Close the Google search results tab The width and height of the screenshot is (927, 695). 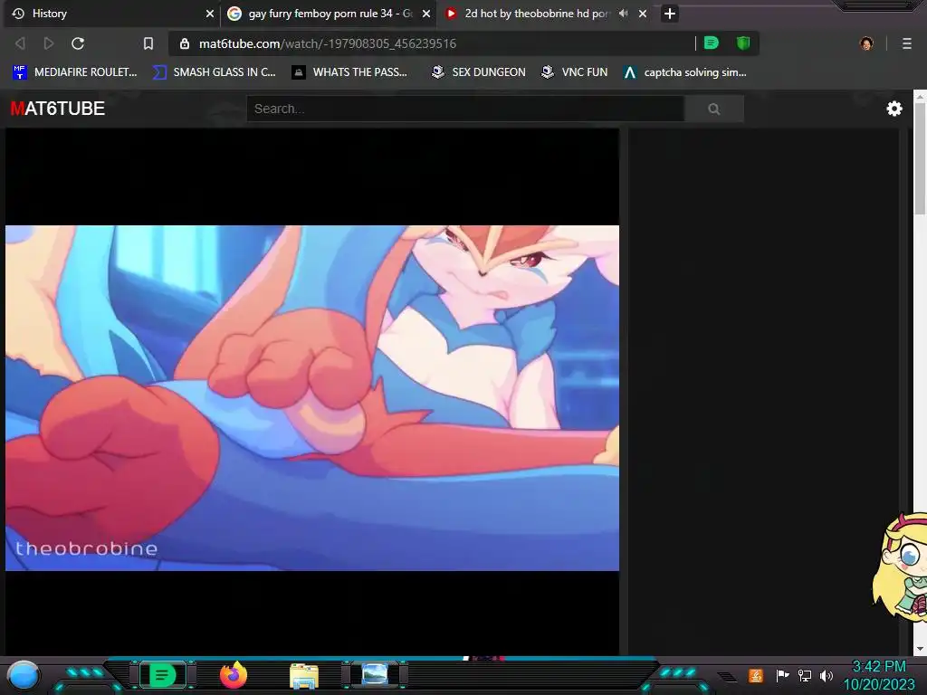(425, 13)
